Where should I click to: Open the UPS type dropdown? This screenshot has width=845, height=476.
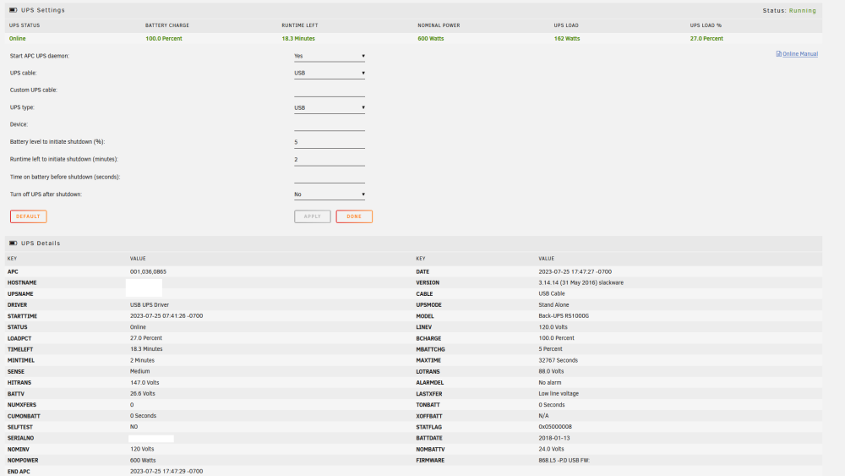click(330, 108)
